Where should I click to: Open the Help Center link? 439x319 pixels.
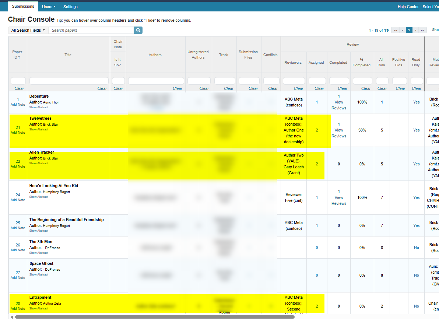pos(408,7)
